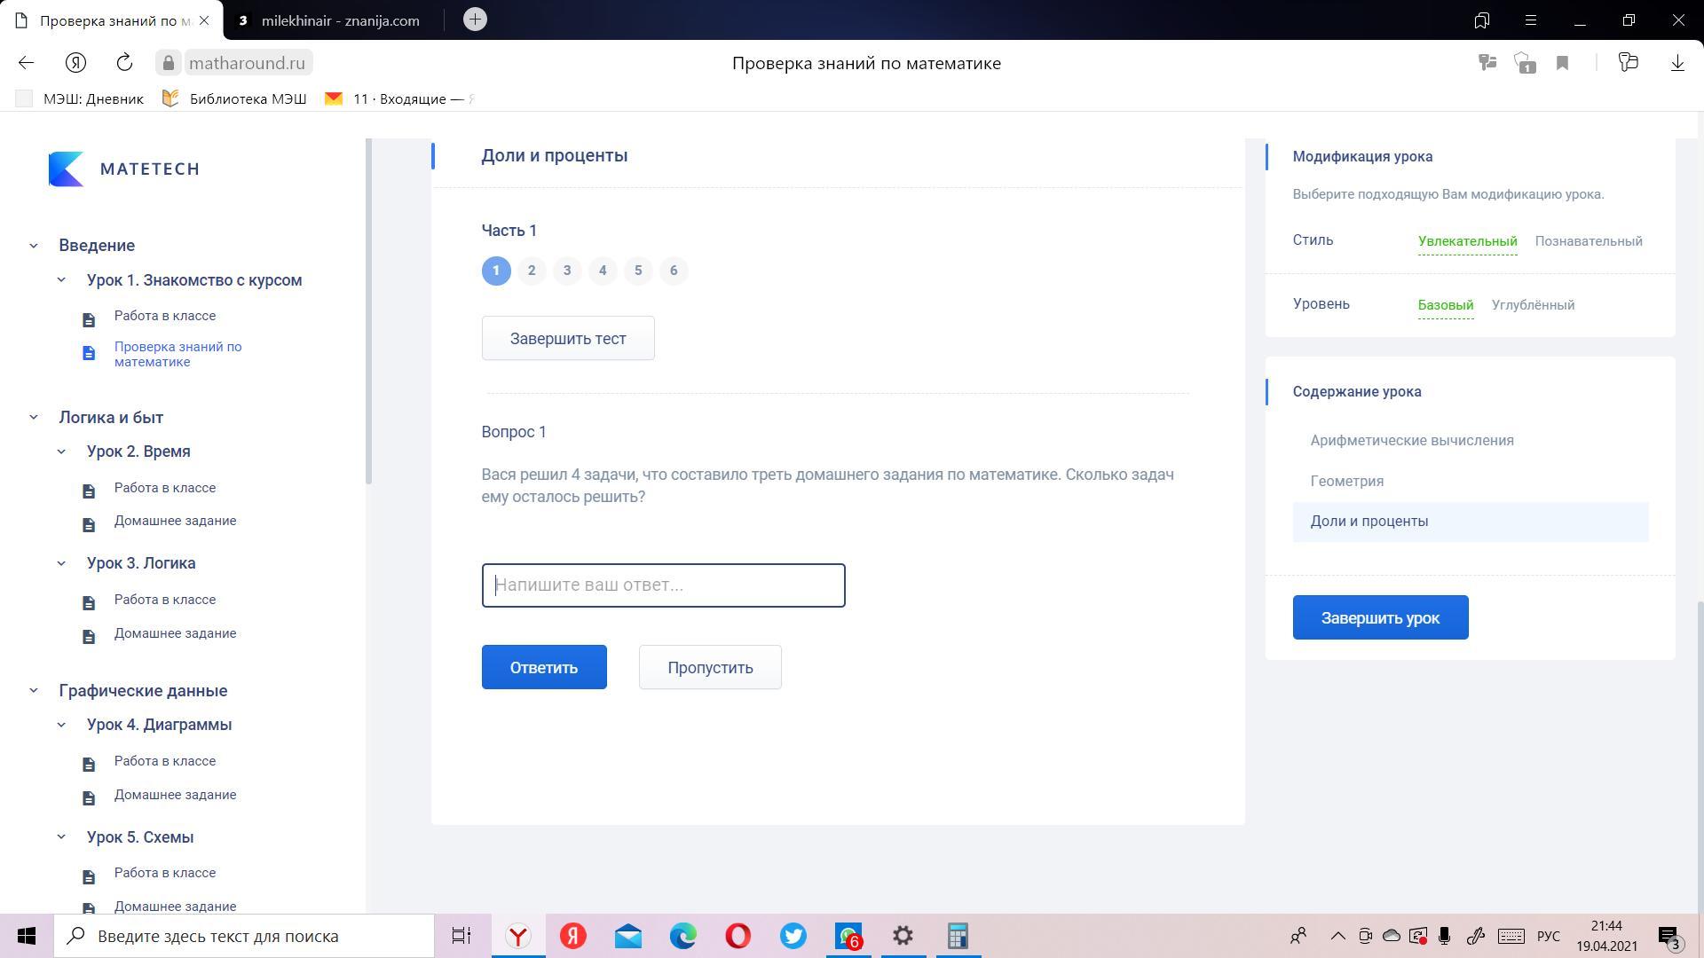
Task: Choose the Увлекательный style option
Action: coord(1467,241)
